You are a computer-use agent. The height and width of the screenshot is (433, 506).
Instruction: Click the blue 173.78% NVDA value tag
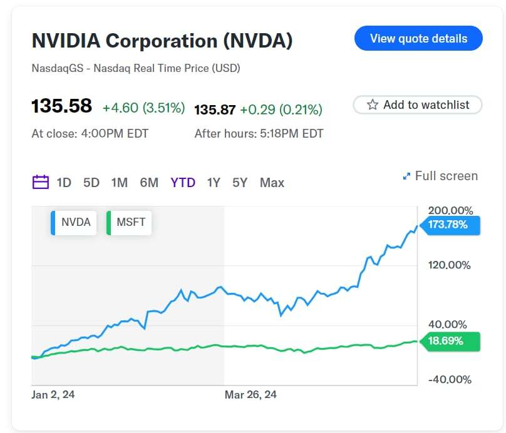(448, 225)
